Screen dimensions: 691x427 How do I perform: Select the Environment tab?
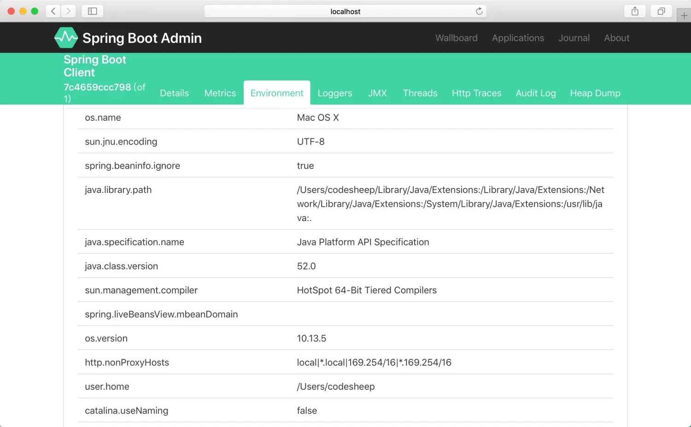click(x=277, y=93)
